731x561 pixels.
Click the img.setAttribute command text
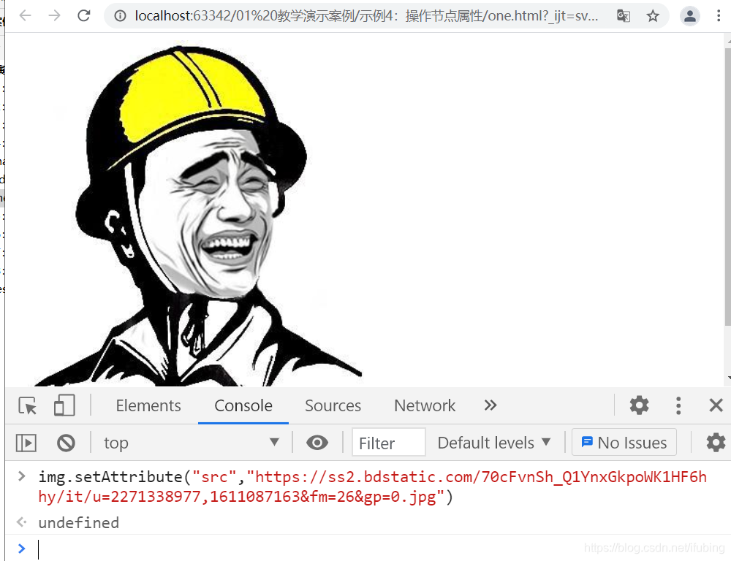373,486
